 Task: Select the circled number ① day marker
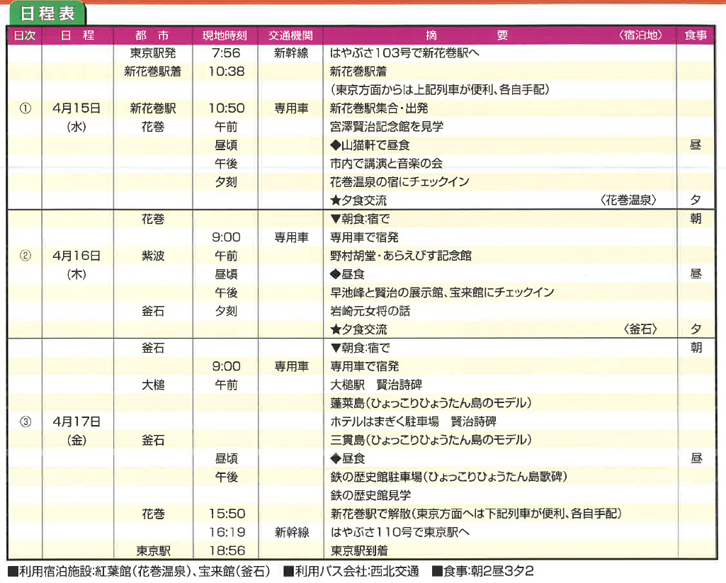point(25,108)
